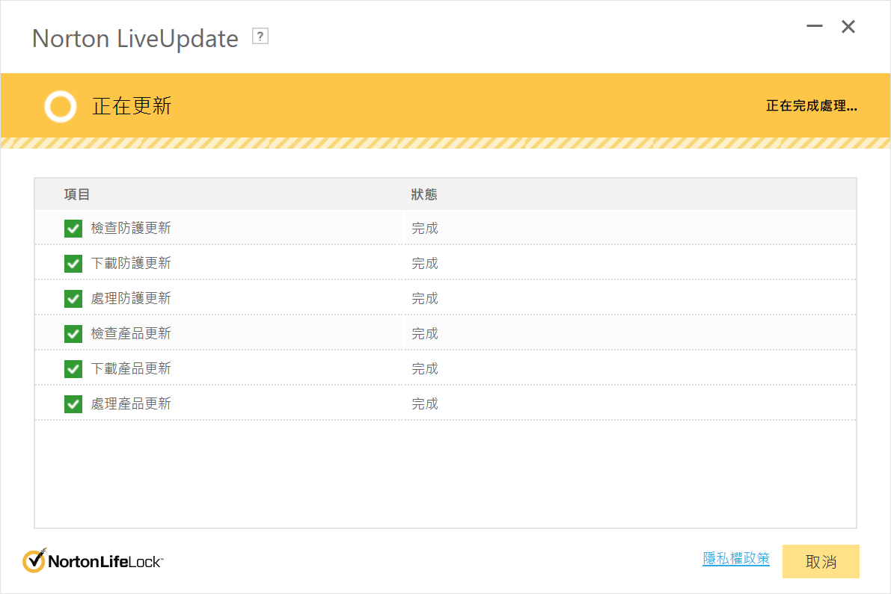Click the 項目 column header
The width and height of the screenshot is (891, 594).
[x=77, y=195]
